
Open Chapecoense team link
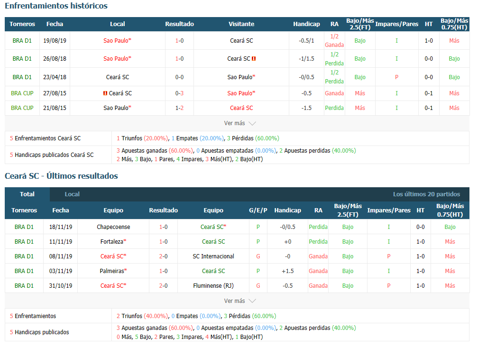click(113, 227)
